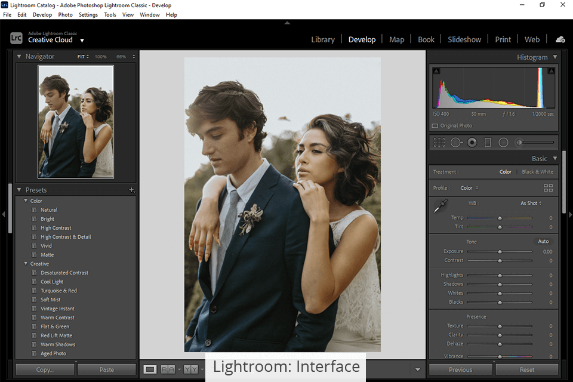Collapse the Color presets group
Viewport: 573px width, 382px height.
pos(26,201)
